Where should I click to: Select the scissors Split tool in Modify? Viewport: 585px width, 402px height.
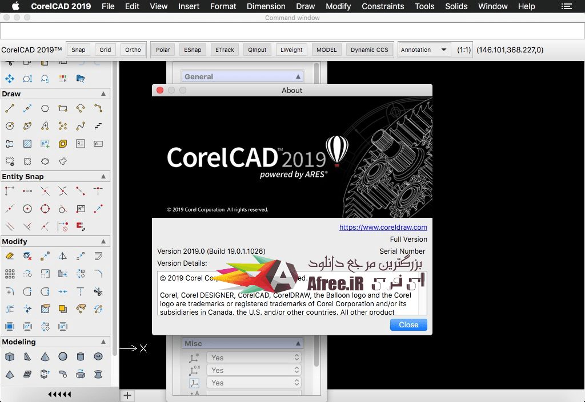click(98, 291)
